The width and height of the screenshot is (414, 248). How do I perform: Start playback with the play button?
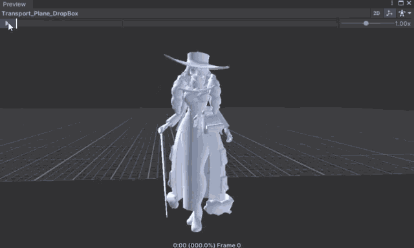[7, 23]
